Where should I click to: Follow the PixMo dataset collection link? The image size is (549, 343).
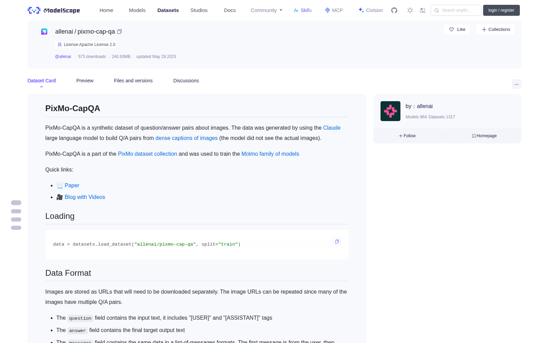[148, 154]
